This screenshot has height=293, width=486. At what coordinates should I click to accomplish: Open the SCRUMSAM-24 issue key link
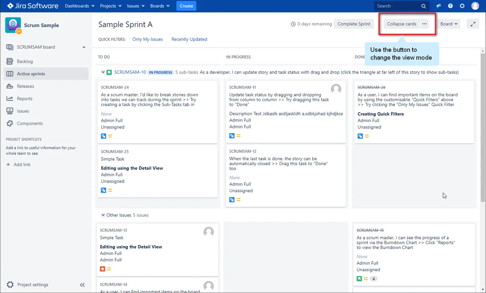pos(115,87)
